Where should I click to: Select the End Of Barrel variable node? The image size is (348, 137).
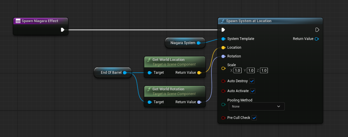pyautogui.click(x=113, y=73)
